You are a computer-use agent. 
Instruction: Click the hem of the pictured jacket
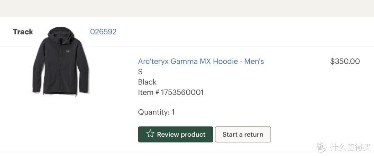[61, 93]
